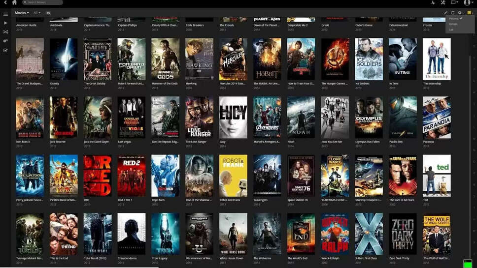The width and height of the screenshot is (477, 268).
Task: Click the Edit pencil icon
Action: 445,13
